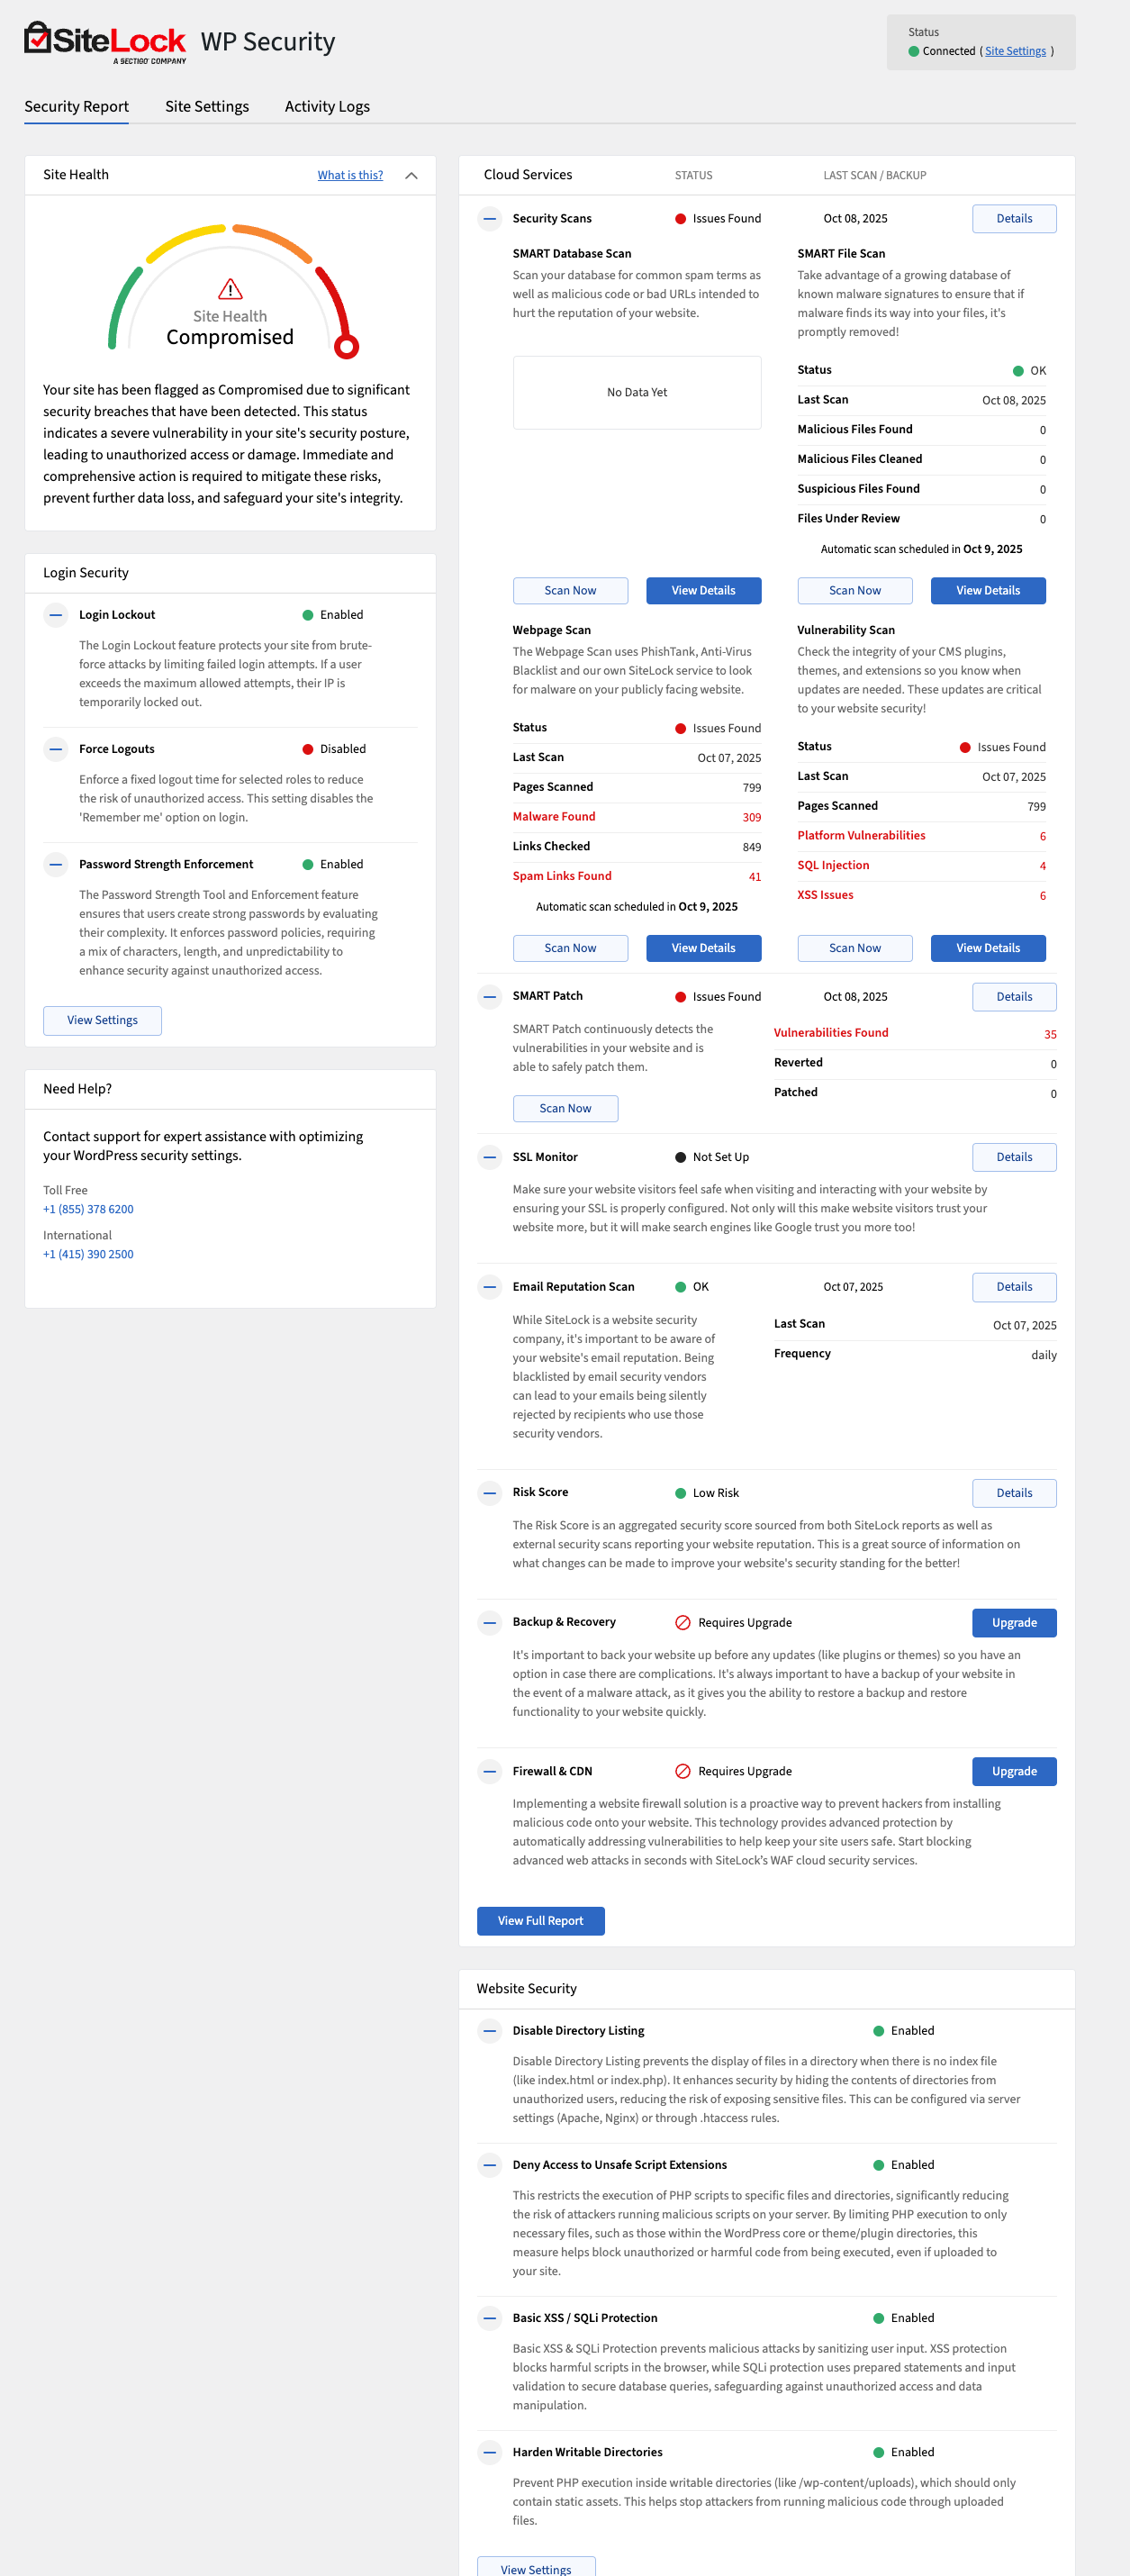
Task: Click Backup & Recovery Requires Upgrade icon
Action: coord(683,1622)
